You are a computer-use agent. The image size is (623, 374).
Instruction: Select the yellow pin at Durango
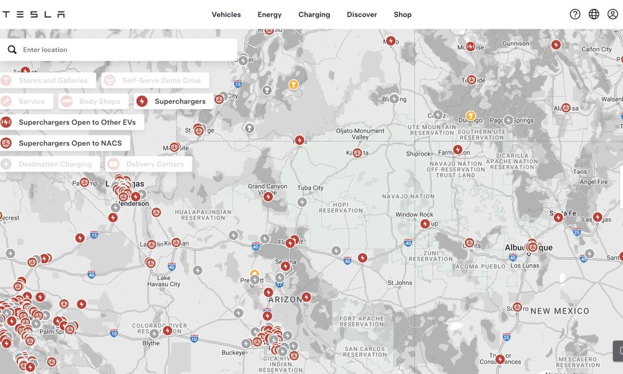click(x=470, y=116)
